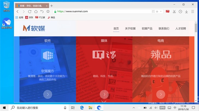
Task: Open the 京东 bookmark
Action: pos(29,17)
